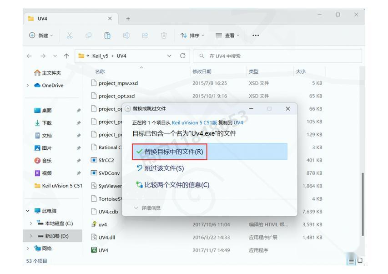Click the Cut scissors icon in toolbar
This screenshot has width=388, height=274.
[x=70, y=36]
